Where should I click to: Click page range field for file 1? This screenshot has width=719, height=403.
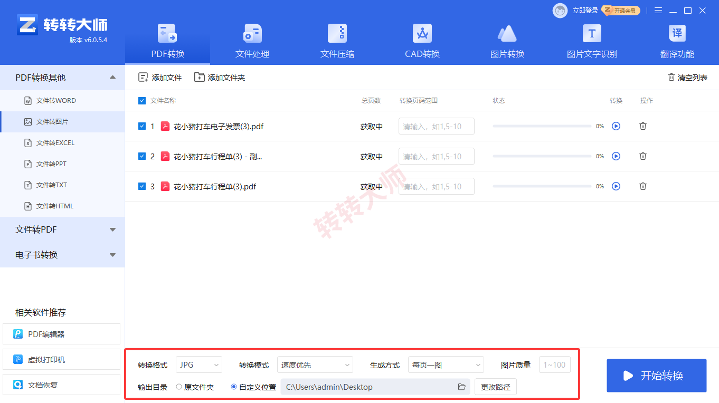pyautogui.click(x=436, y=126)
